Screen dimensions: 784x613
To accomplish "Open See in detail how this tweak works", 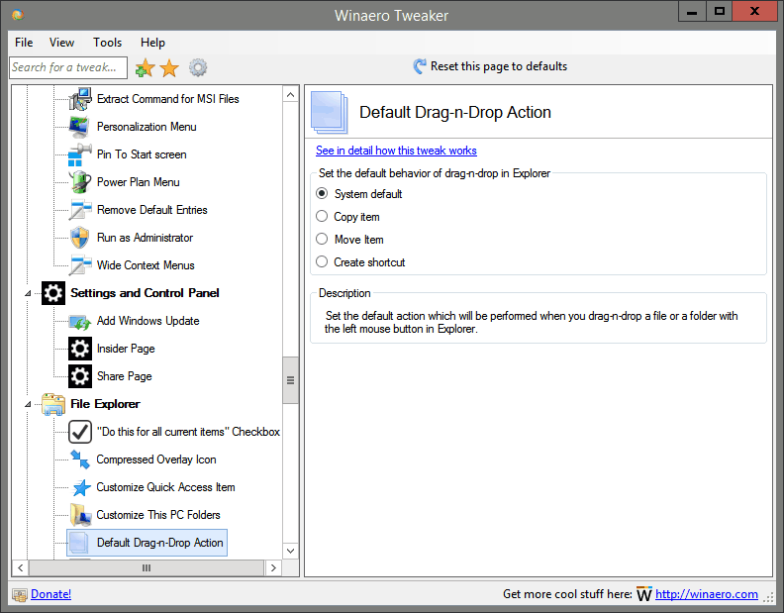I will point(396,151).
